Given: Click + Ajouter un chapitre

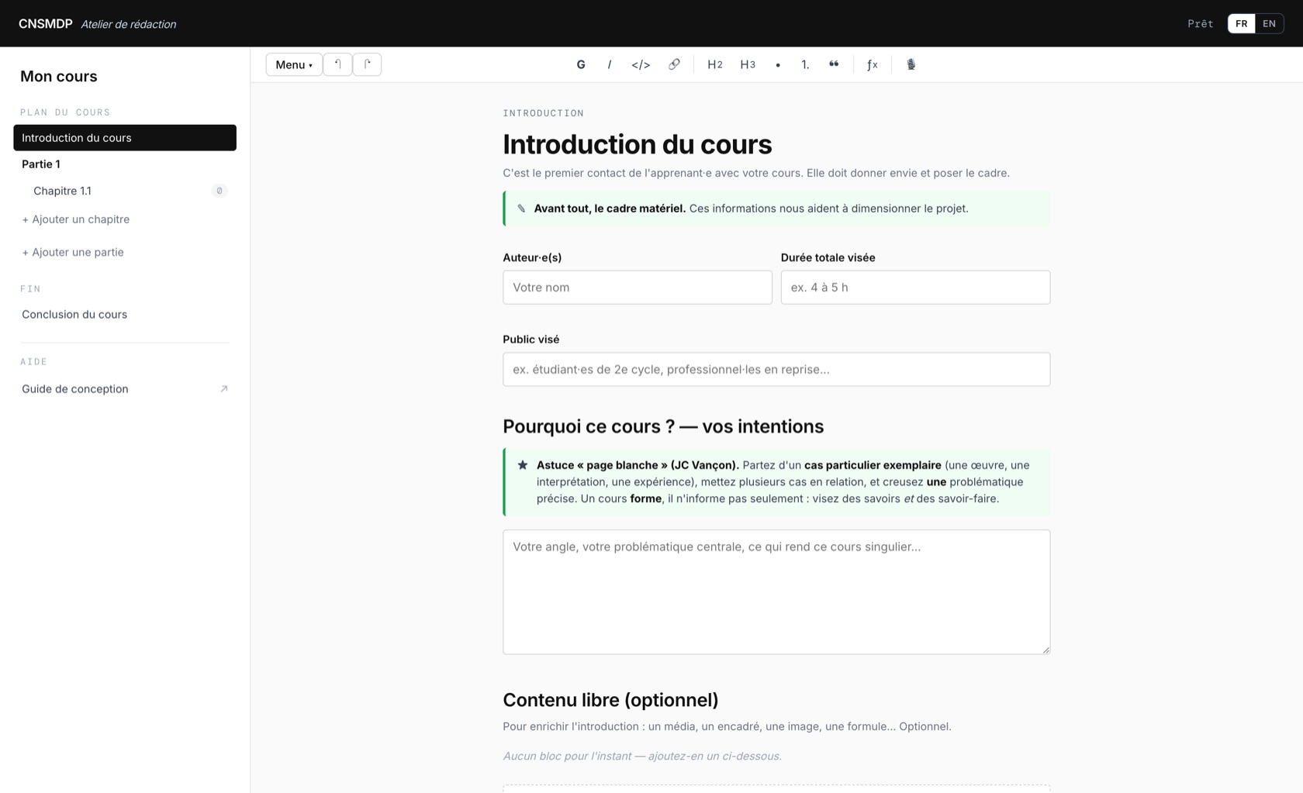Looking at the screenshot, I should 76,219.
